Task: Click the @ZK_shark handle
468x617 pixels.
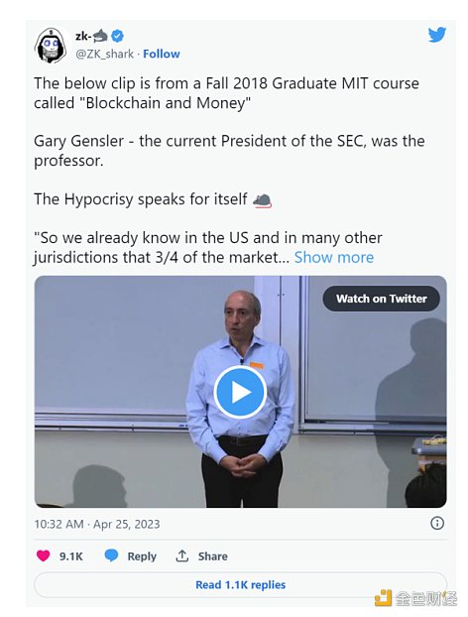Action: pos(104,54)
